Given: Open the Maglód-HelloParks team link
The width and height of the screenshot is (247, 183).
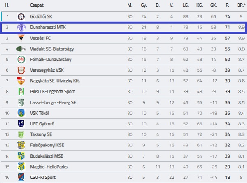Looking at the screenshot, I should [x=49, y=167].
